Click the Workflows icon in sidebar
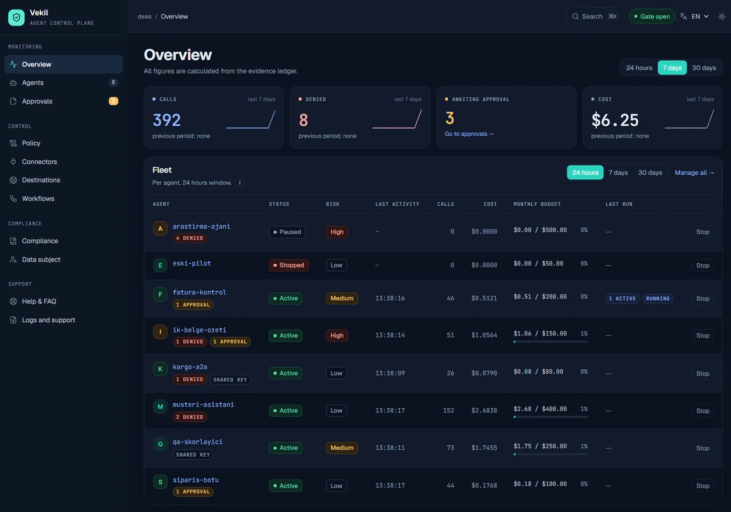The width and height of the screenshot is (731, 512). pos(13,199)
